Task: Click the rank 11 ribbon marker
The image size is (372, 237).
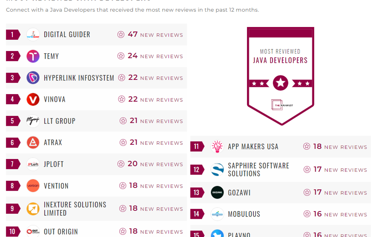Action: [x=197, y=147]
